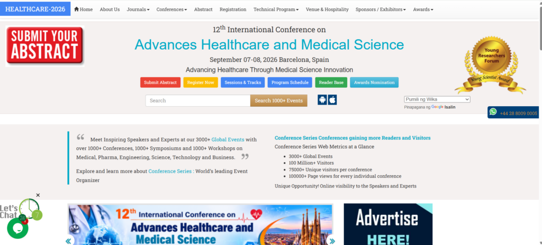Expand the Journals dropdown menu
This screenshot has height=245, width=542.
coord(138,10)
